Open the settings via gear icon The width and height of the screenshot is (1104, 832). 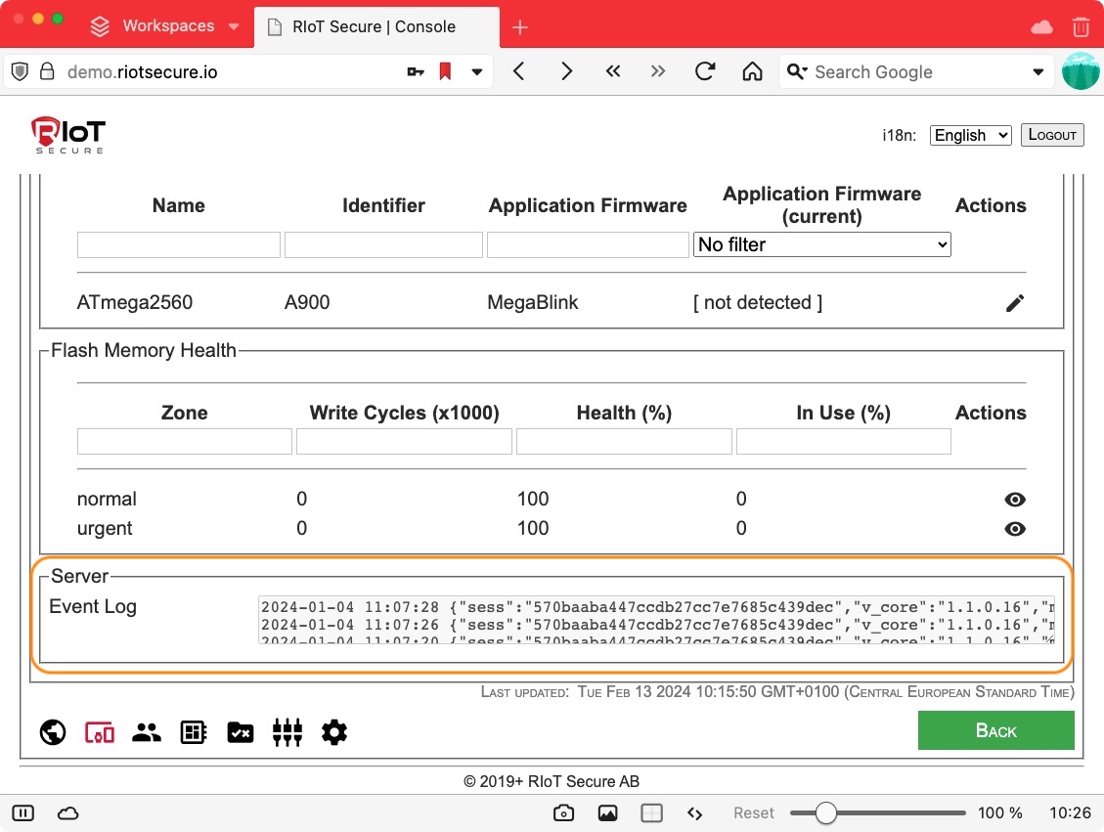click(334, 731)
